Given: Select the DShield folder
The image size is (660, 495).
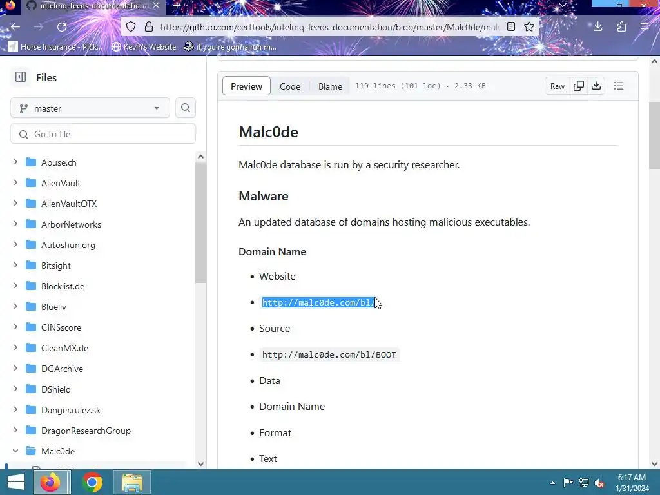Looking at the screenshot, I should click(55, 389).
